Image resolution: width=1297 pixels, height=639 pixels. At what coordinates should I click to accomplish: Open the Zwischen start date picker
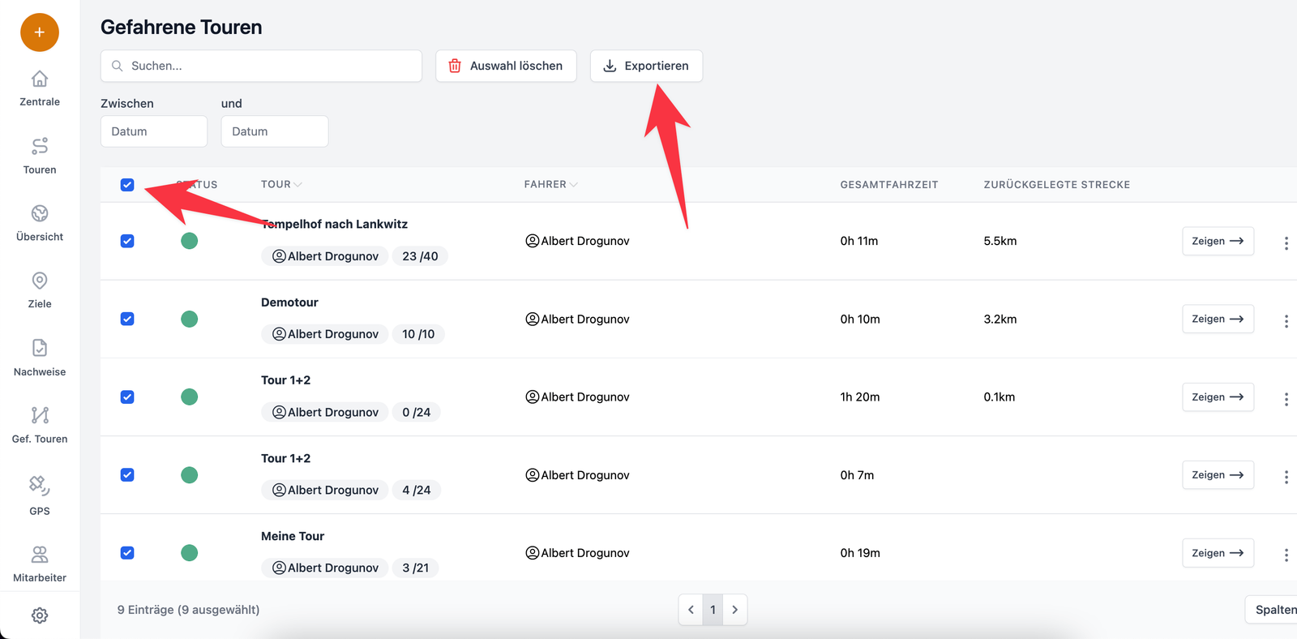(x=154, y=131)
